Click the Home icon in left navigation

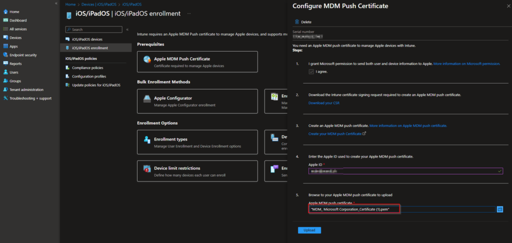(5, 12)
